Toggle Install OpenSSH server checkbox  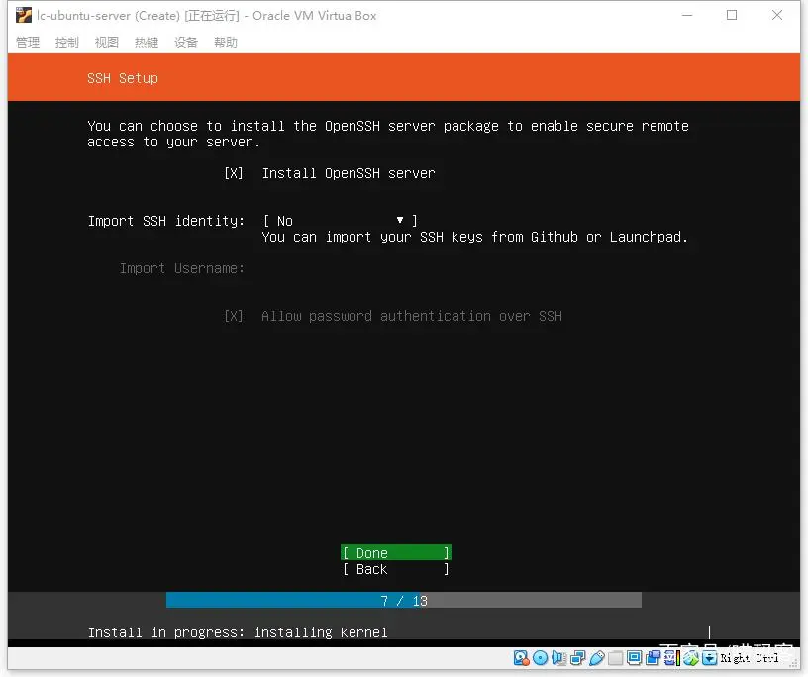tap(234, 173)
